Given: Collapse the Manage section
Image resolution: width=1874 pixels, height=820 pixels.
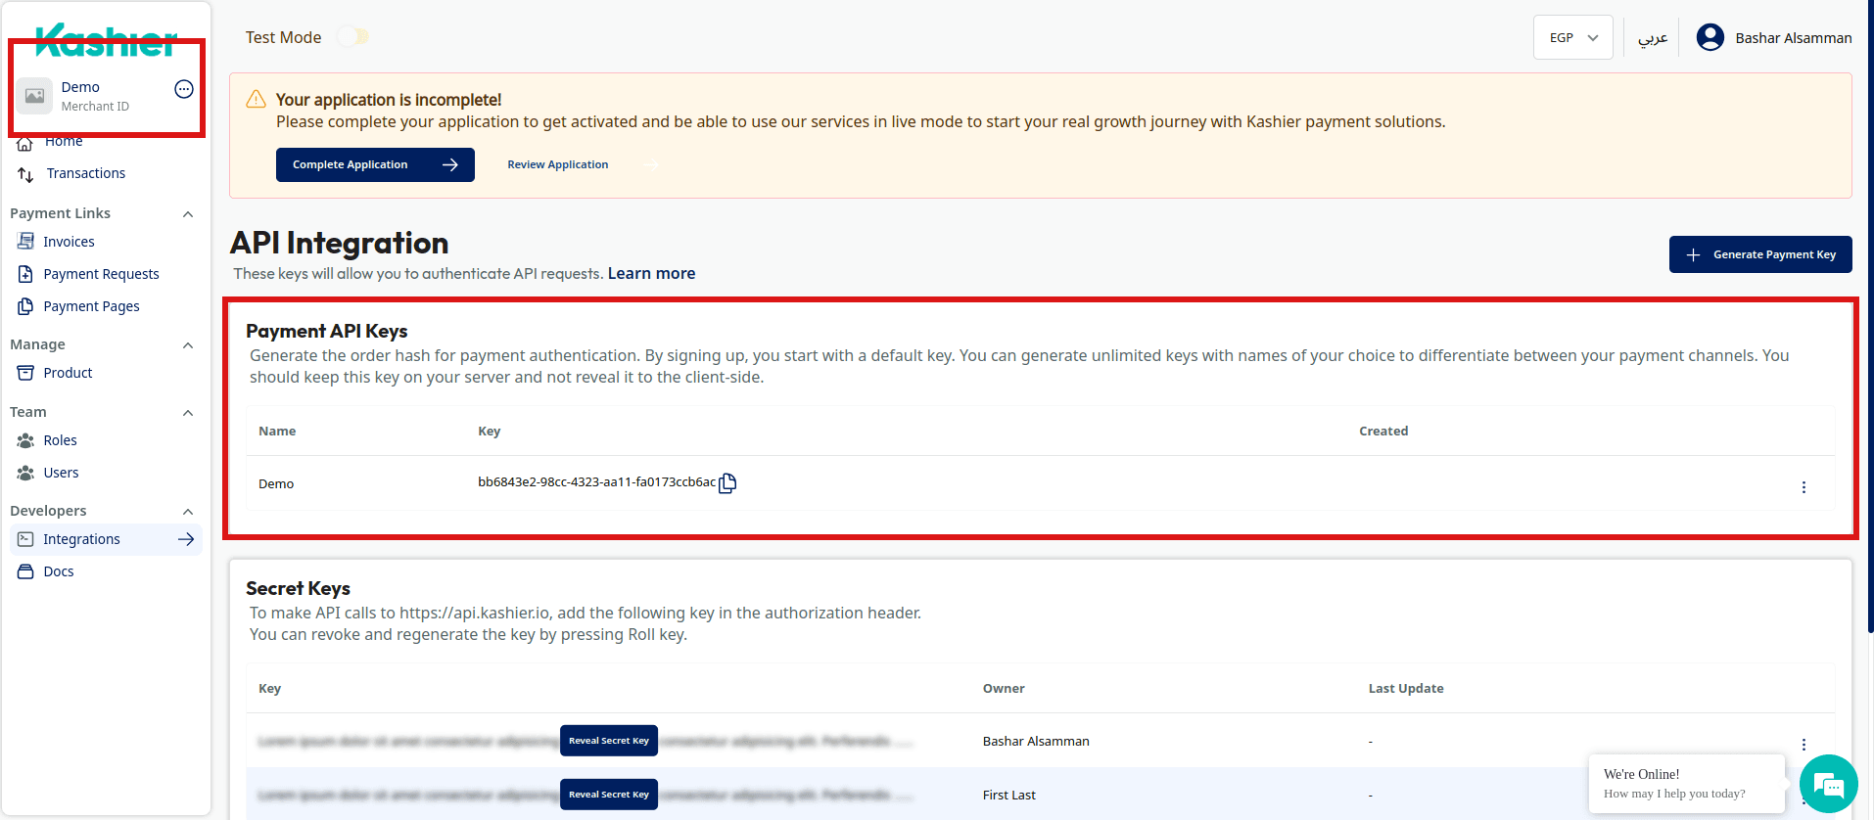Looking at the screenshot, I should pyautogui.click(x=188, y=345).
